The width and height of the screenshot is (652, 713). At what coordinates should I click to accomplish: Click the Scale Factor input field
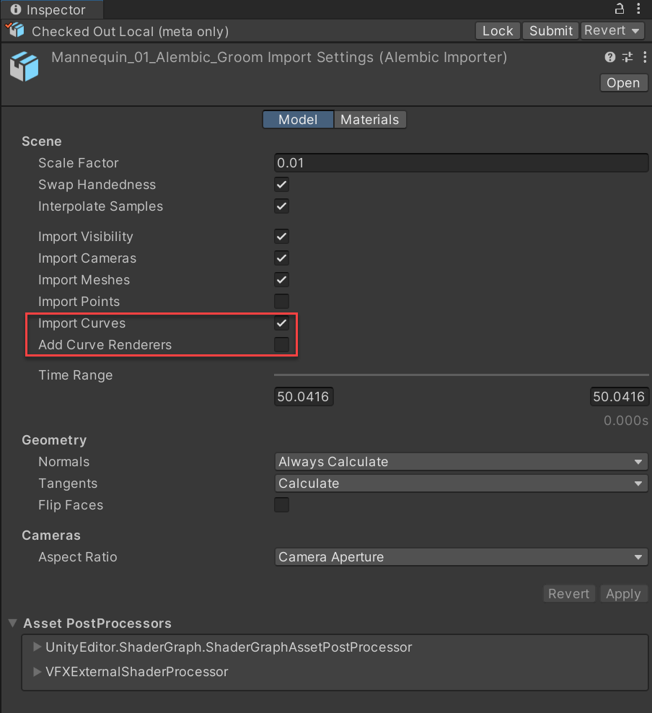coord(461,163)
